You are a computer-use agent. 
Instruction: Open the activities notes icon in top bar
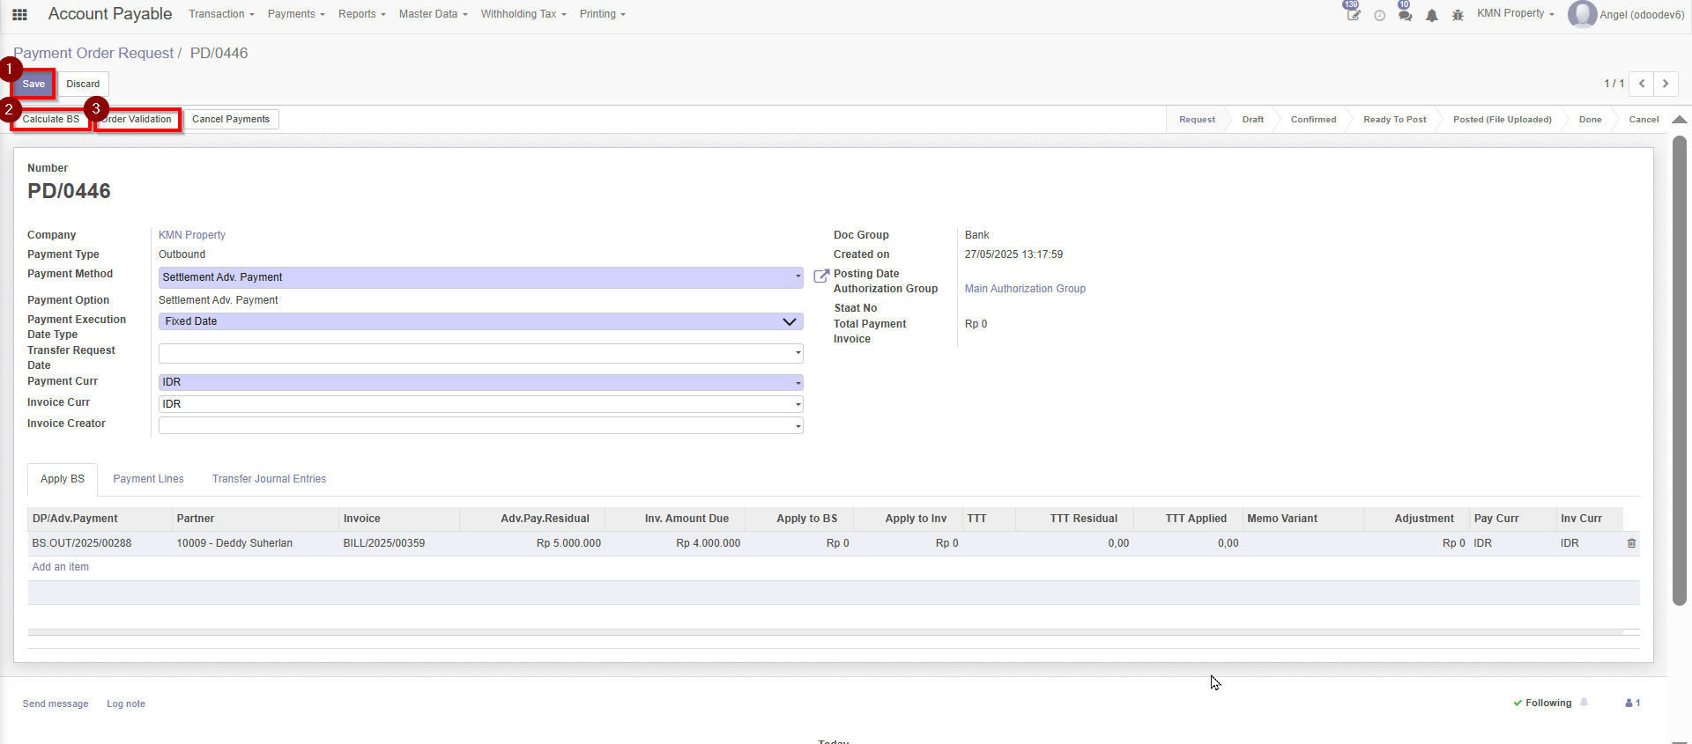click(1353, 14)
